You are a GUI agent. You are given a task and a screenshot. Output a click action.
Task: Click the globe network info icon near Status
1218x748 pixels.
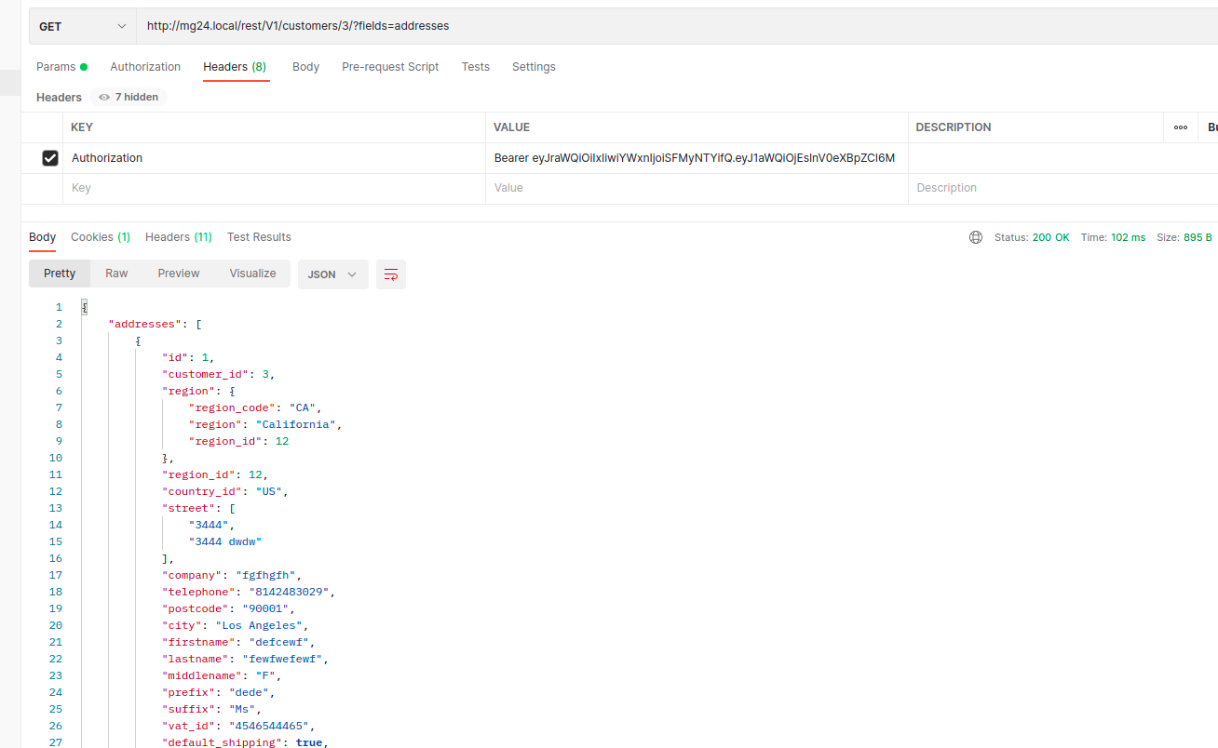[975, 236]
